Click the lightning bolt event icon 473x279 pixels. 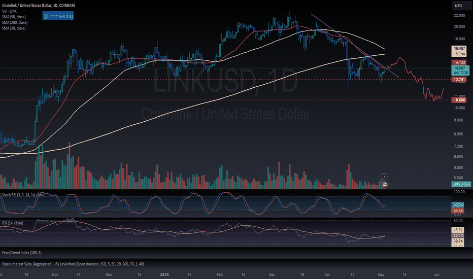pos(384,176)
